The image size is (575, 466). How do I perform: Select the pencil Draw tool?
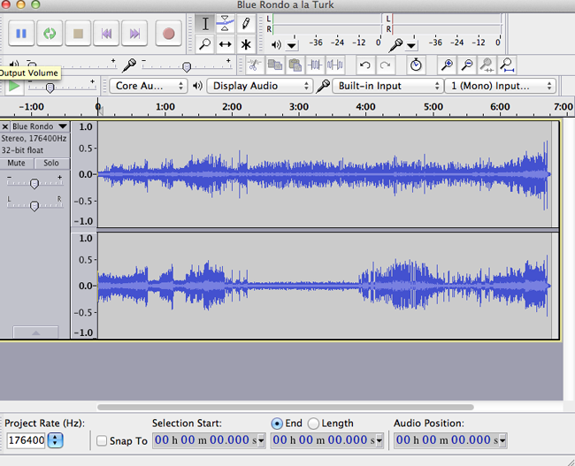click(x=246, y=24)
